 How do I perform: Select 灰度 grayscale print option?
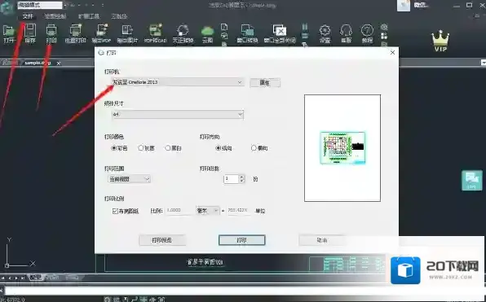146,148
